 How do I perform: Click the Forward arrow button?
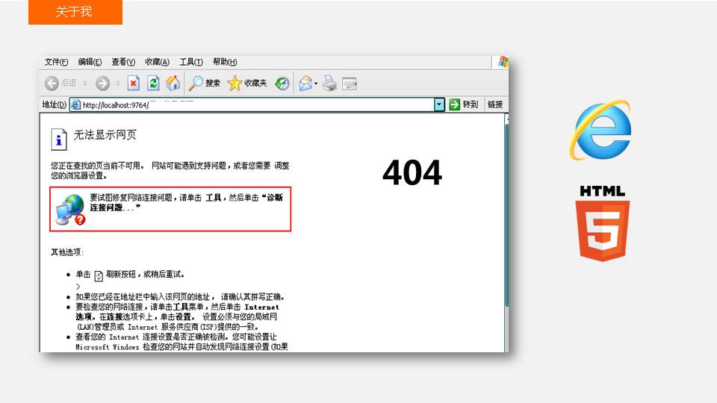(x=102, y=83)
